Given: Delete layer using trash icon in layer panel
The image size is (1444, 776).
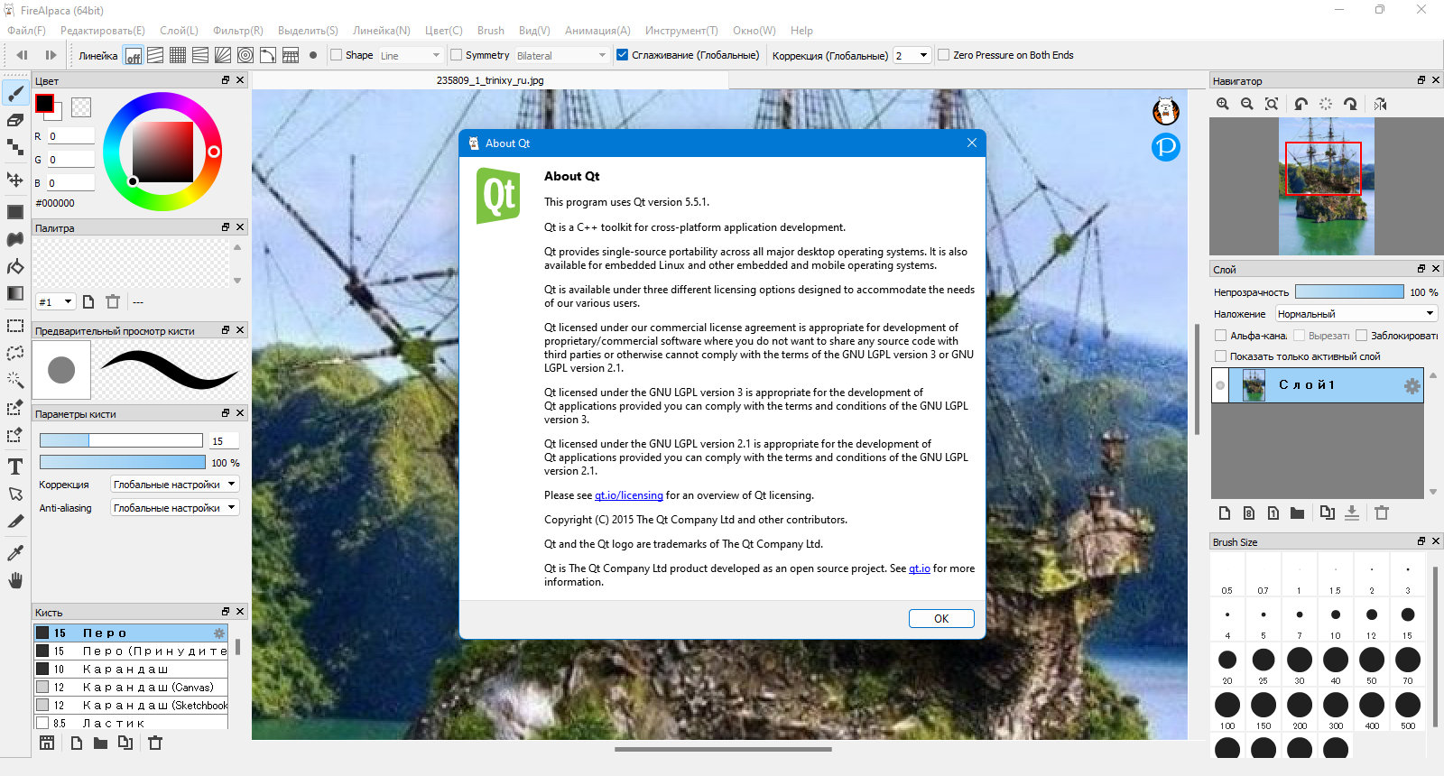Looking at the screenshot, I should pyautogui.click(x=1382, y=513).
